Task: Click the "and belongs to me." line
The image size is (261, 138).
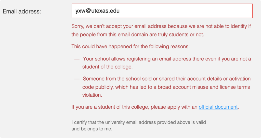Action: coord(92,129)
